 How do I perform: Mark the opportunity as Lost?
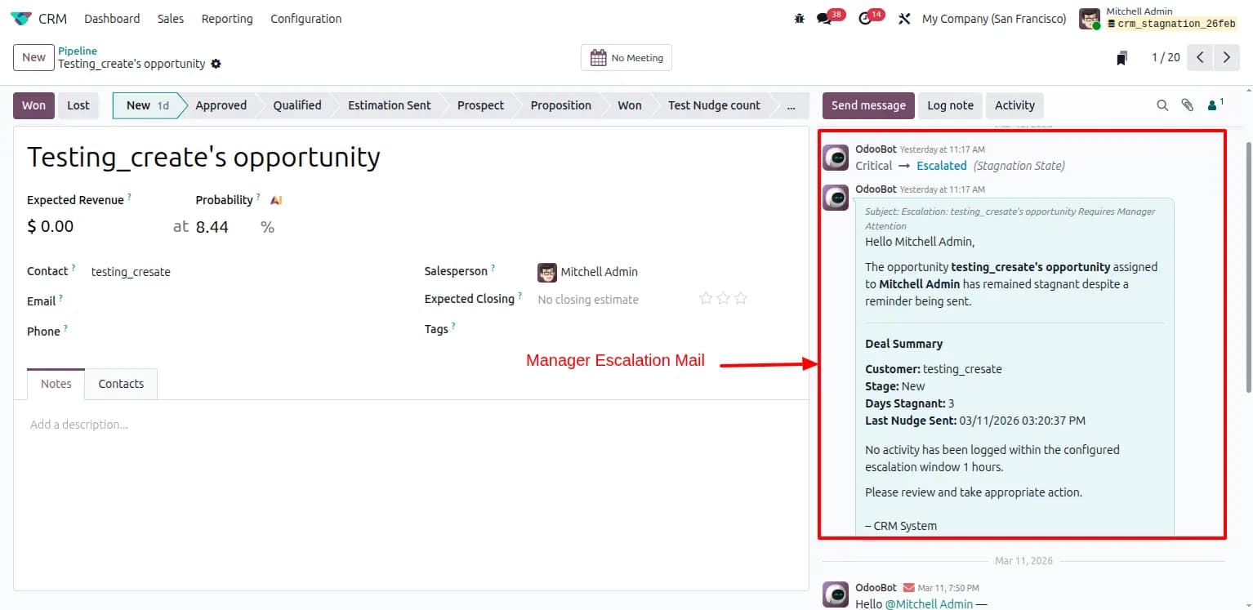pos(78,105)
